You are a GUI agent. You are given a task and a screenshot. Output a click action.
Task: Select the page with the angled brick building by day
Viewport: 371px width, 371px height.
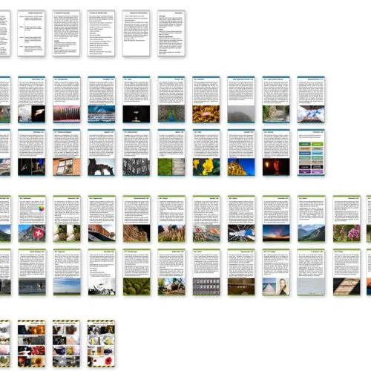(x=102, y=219)
